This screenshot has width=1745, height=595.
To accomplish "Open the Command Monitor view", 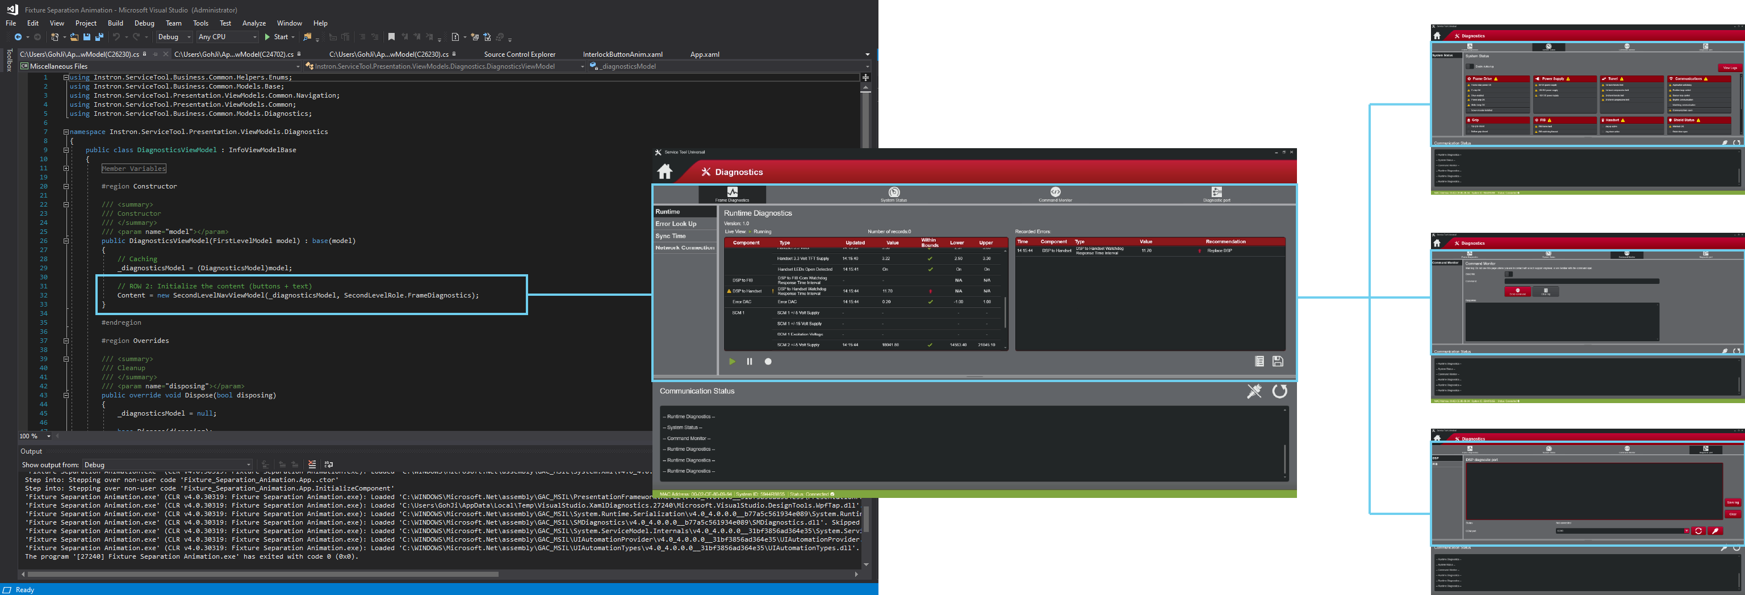I will [x=1054, y=194].
